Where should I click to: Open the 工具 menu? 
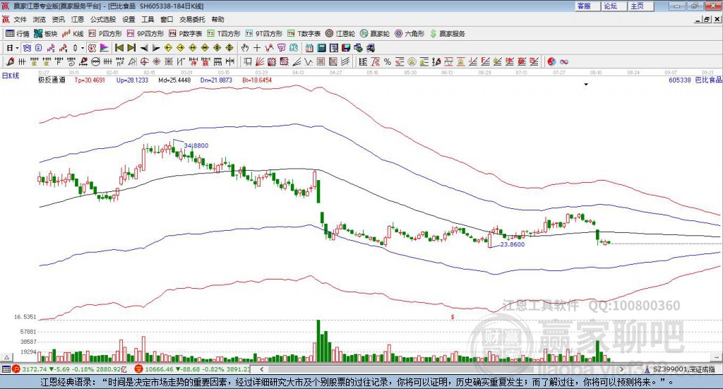click(148, 19)
